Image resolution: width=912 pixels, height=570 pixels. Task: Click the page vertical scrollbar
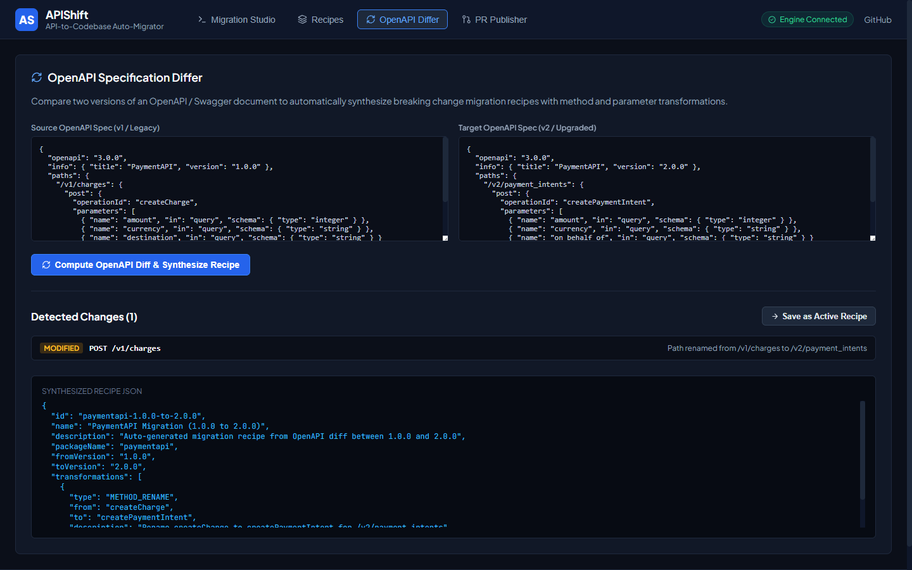[x=909, y=272]
